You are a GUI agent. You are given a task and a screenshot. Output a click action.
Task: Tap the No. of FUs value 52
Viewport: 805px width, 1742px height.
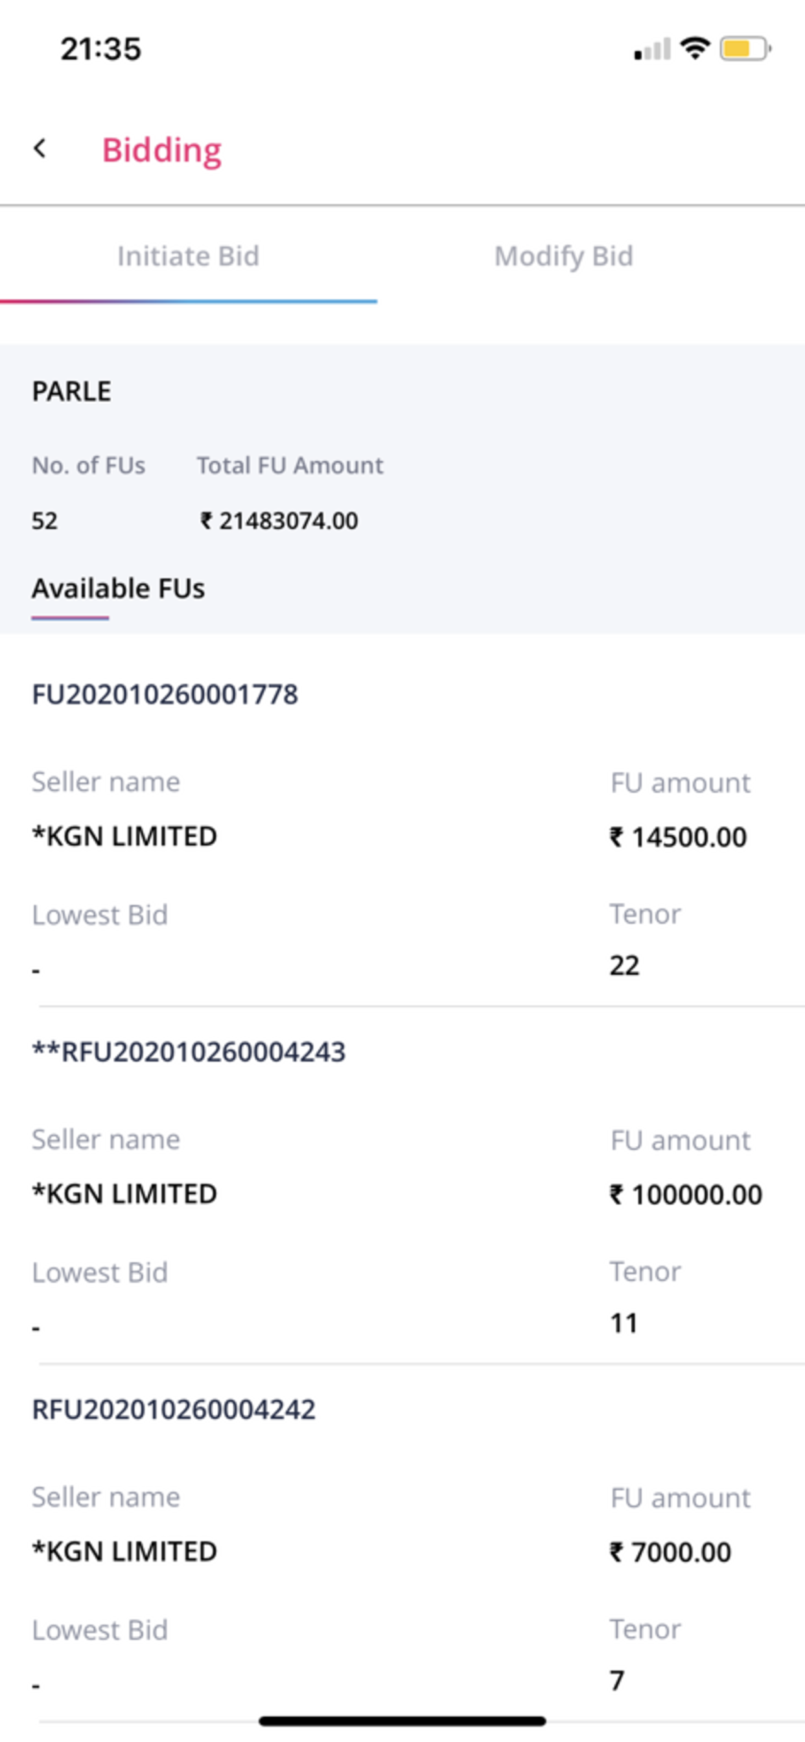pos(45,520)
